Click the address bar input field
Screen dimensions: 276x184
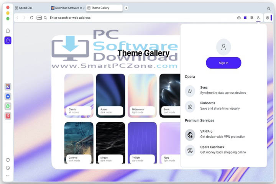click(x=141, y=18)
